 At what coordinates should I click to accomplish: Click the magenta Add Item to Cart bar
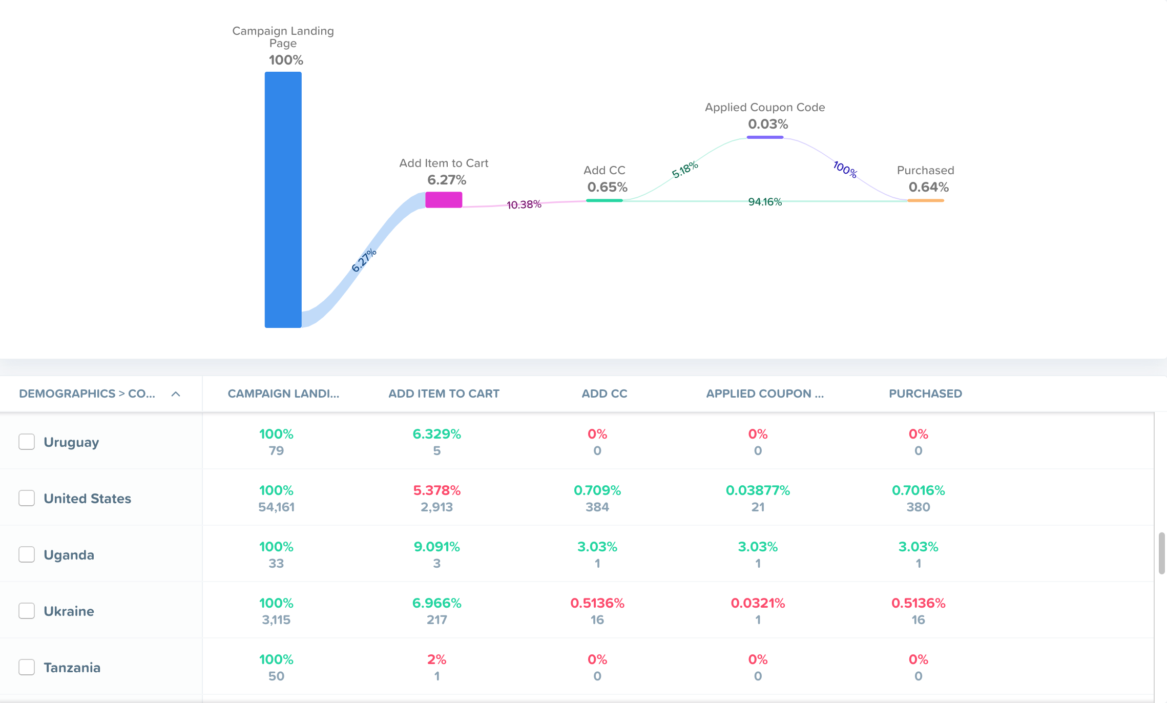(444, 200)
